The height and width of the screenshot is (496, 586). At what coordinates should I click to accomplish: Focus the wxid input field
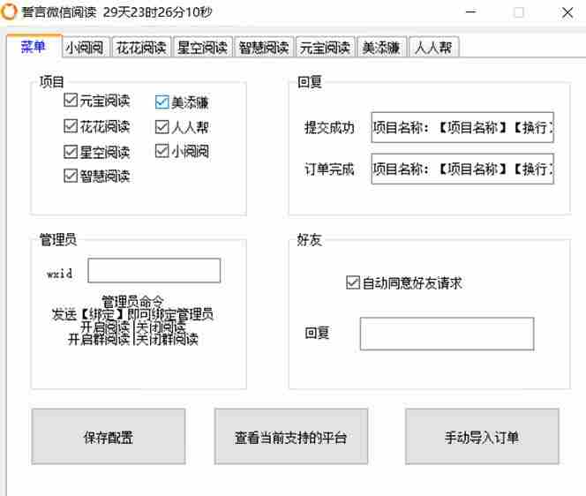pyautogui.click(x=154, y=271)
